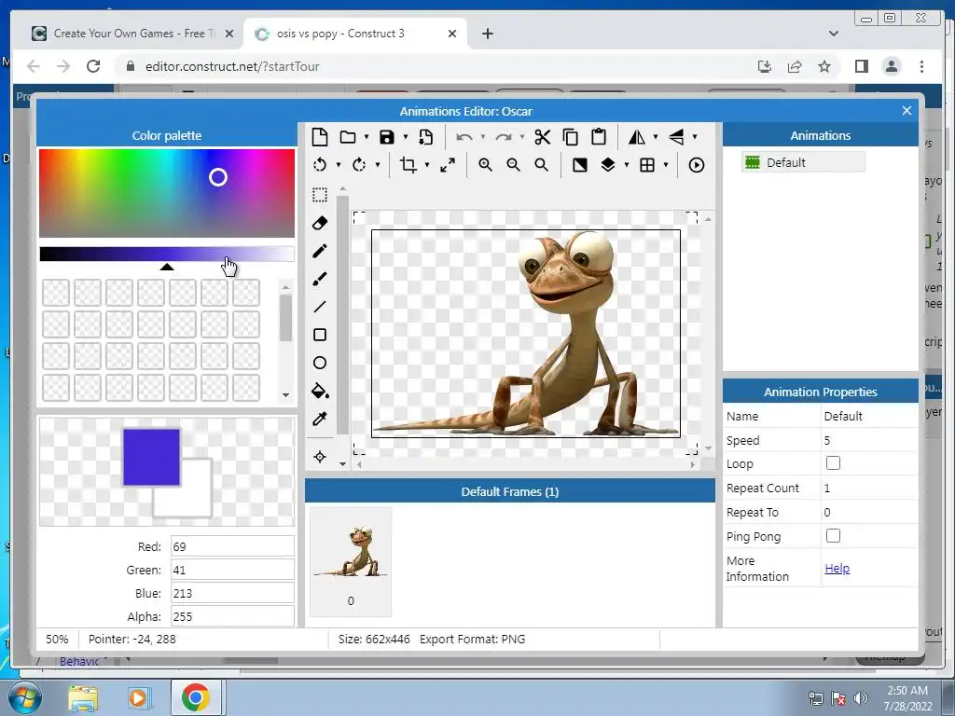Select the rectangle selection tool
Screen dimensions: 955x716
click(320, 195)
